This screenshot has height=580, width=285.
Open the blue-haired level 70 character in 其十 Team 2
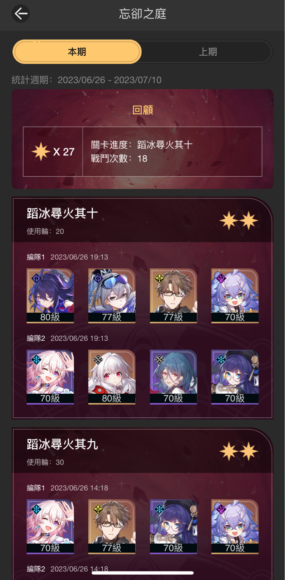pos(173,377)
